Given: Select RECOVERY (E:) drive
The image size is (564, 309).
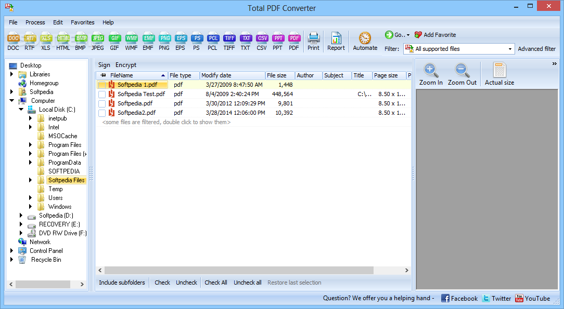Looking at the screenshot, I should [59, 224].
